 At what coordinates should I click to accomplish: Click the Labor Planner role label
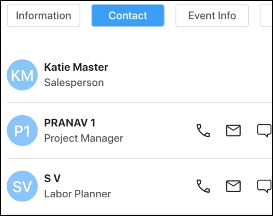coord(78,194)
